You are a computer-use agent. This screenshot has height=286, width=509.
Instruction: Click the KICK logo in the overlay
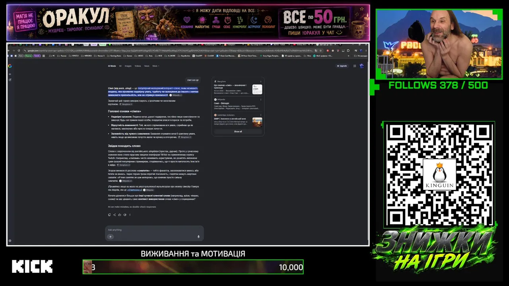[x=32, y=266]
